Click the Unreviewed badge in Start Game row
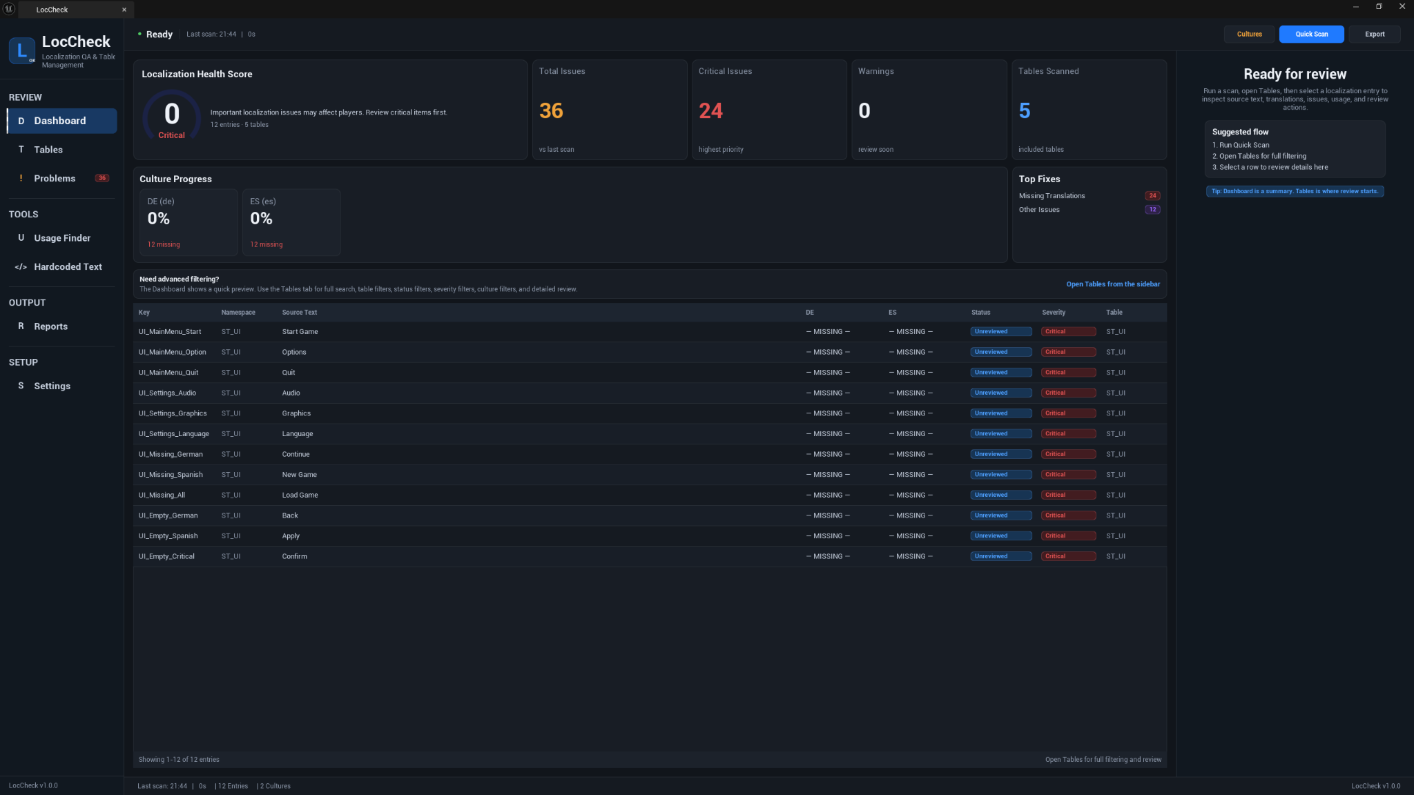This screenshot has height=795, width=1414. point(1000,332)
